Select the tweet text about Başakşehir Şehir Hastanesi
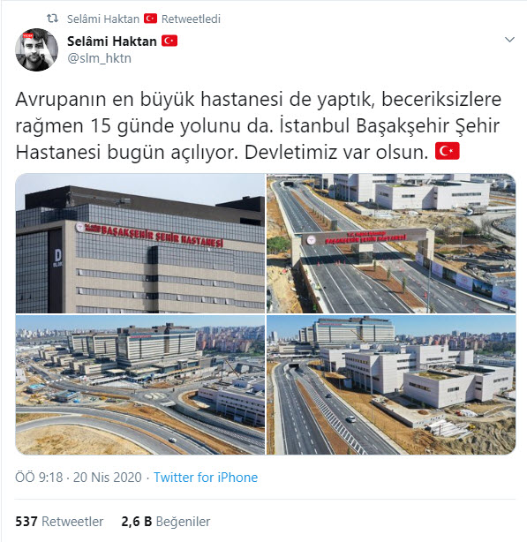The width and height of the screenshot is (527, 542). pos(258,125)
